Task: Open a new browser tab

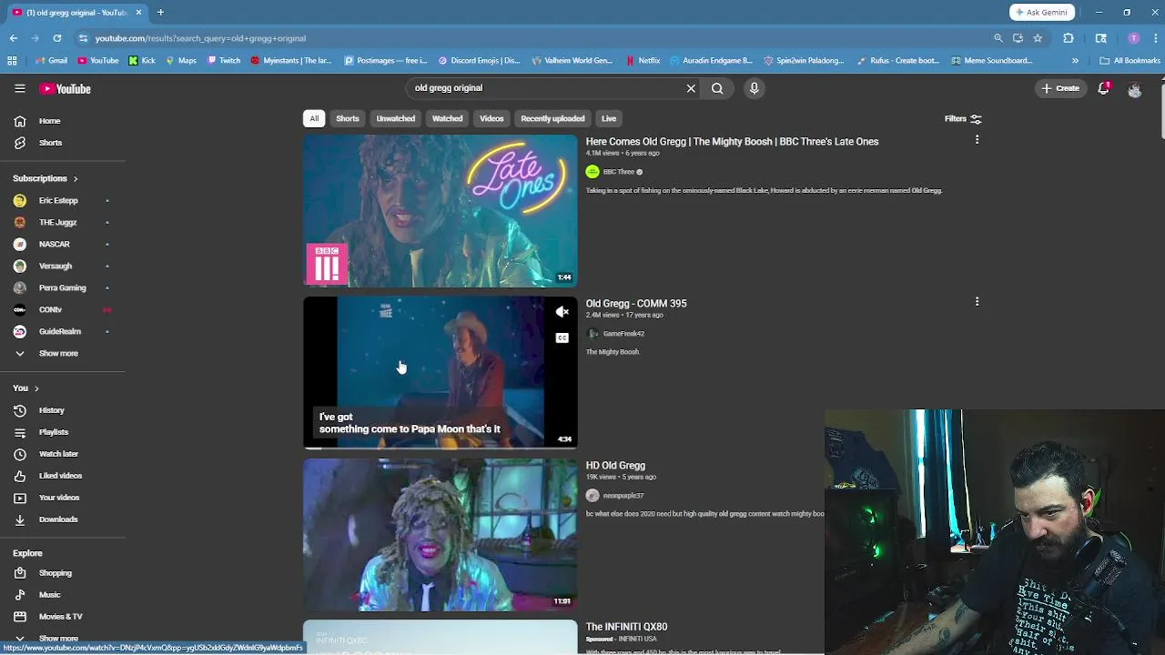Action: tap(160, 13)
